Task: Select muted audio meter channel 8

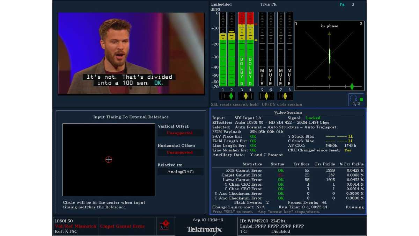Action: pyautogui.click(x=289, y=49)
